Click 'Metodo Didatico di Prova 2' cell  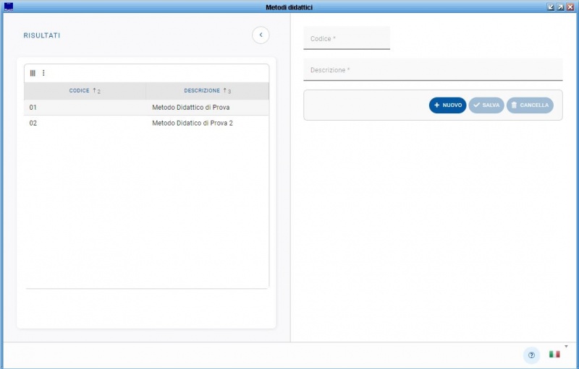[x=193, y=123]
